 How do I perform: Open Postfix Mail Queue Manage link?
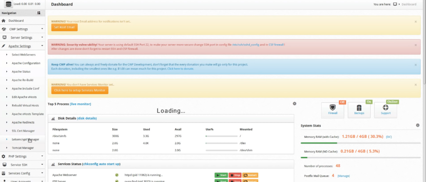pos(344,176)
